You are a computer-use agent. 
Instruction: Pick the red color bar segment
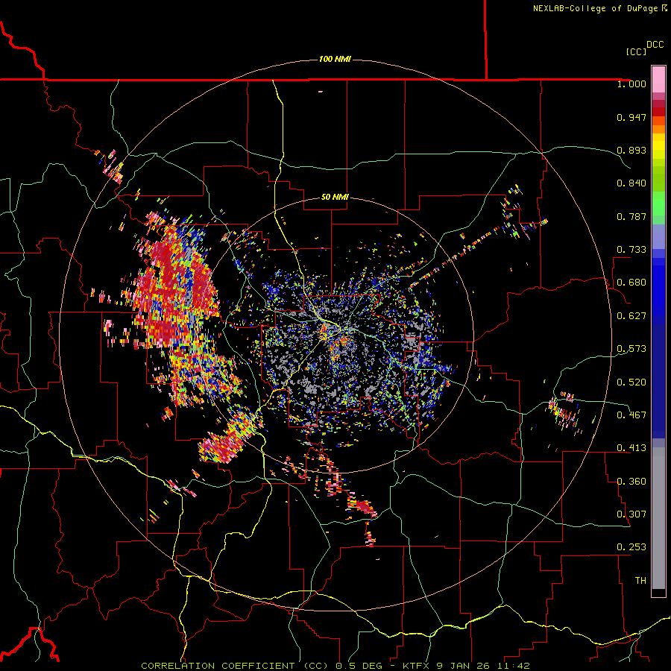coord(658,112)
